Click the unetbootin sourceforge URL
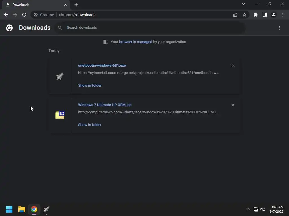The height and width of the screenshot is (216, 289). coord(148,73)
